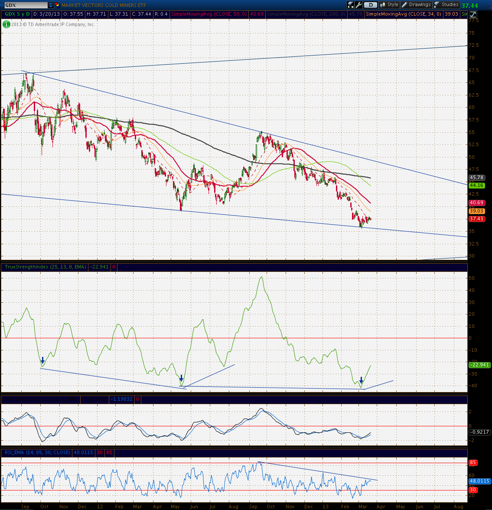Open the symbol dropdown arrow next to GDX
The image size is (492, 510).
click(x=51, y=5)
